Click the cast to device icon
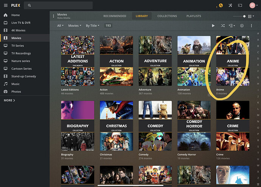This screenshot has height=187, width=261. click(x=240, y=6)
